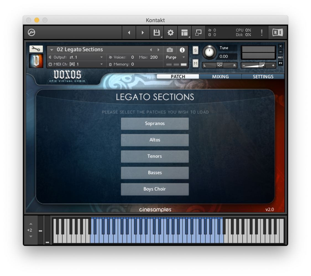Switch to the MIXING tab
The width and height of the screenshot is (311, 276).
[220, 76]
